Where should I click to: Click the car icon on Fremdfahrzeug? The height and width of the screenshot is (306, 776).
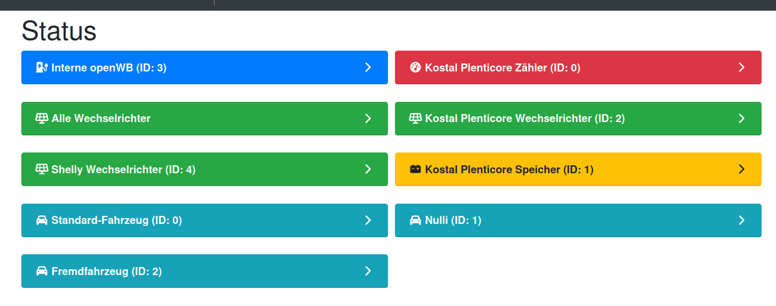(42, 271)
